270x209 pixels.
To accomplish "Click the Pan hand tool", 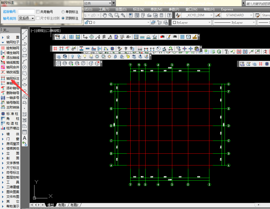I will pos(104,15).
